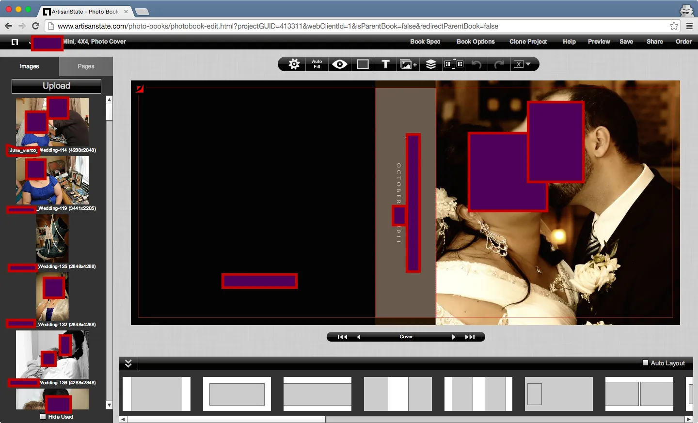Image resolution: width=698 pixels, height=423 pixels.
Task: Click the Auto Fill tool
Action: click(x=317, y=64)
